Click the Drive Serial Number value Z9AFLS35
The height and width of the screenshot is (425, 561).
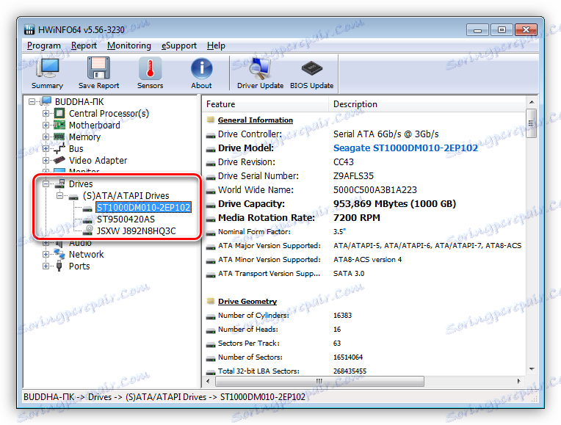(x=353, y=176)
